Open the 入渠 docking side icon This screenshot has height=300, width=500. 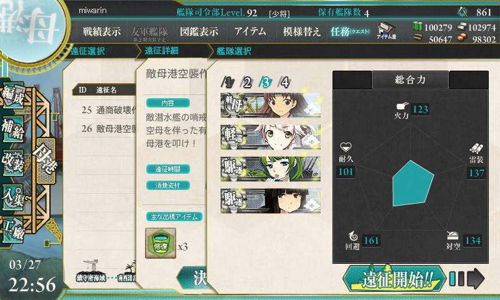(13, 197)
